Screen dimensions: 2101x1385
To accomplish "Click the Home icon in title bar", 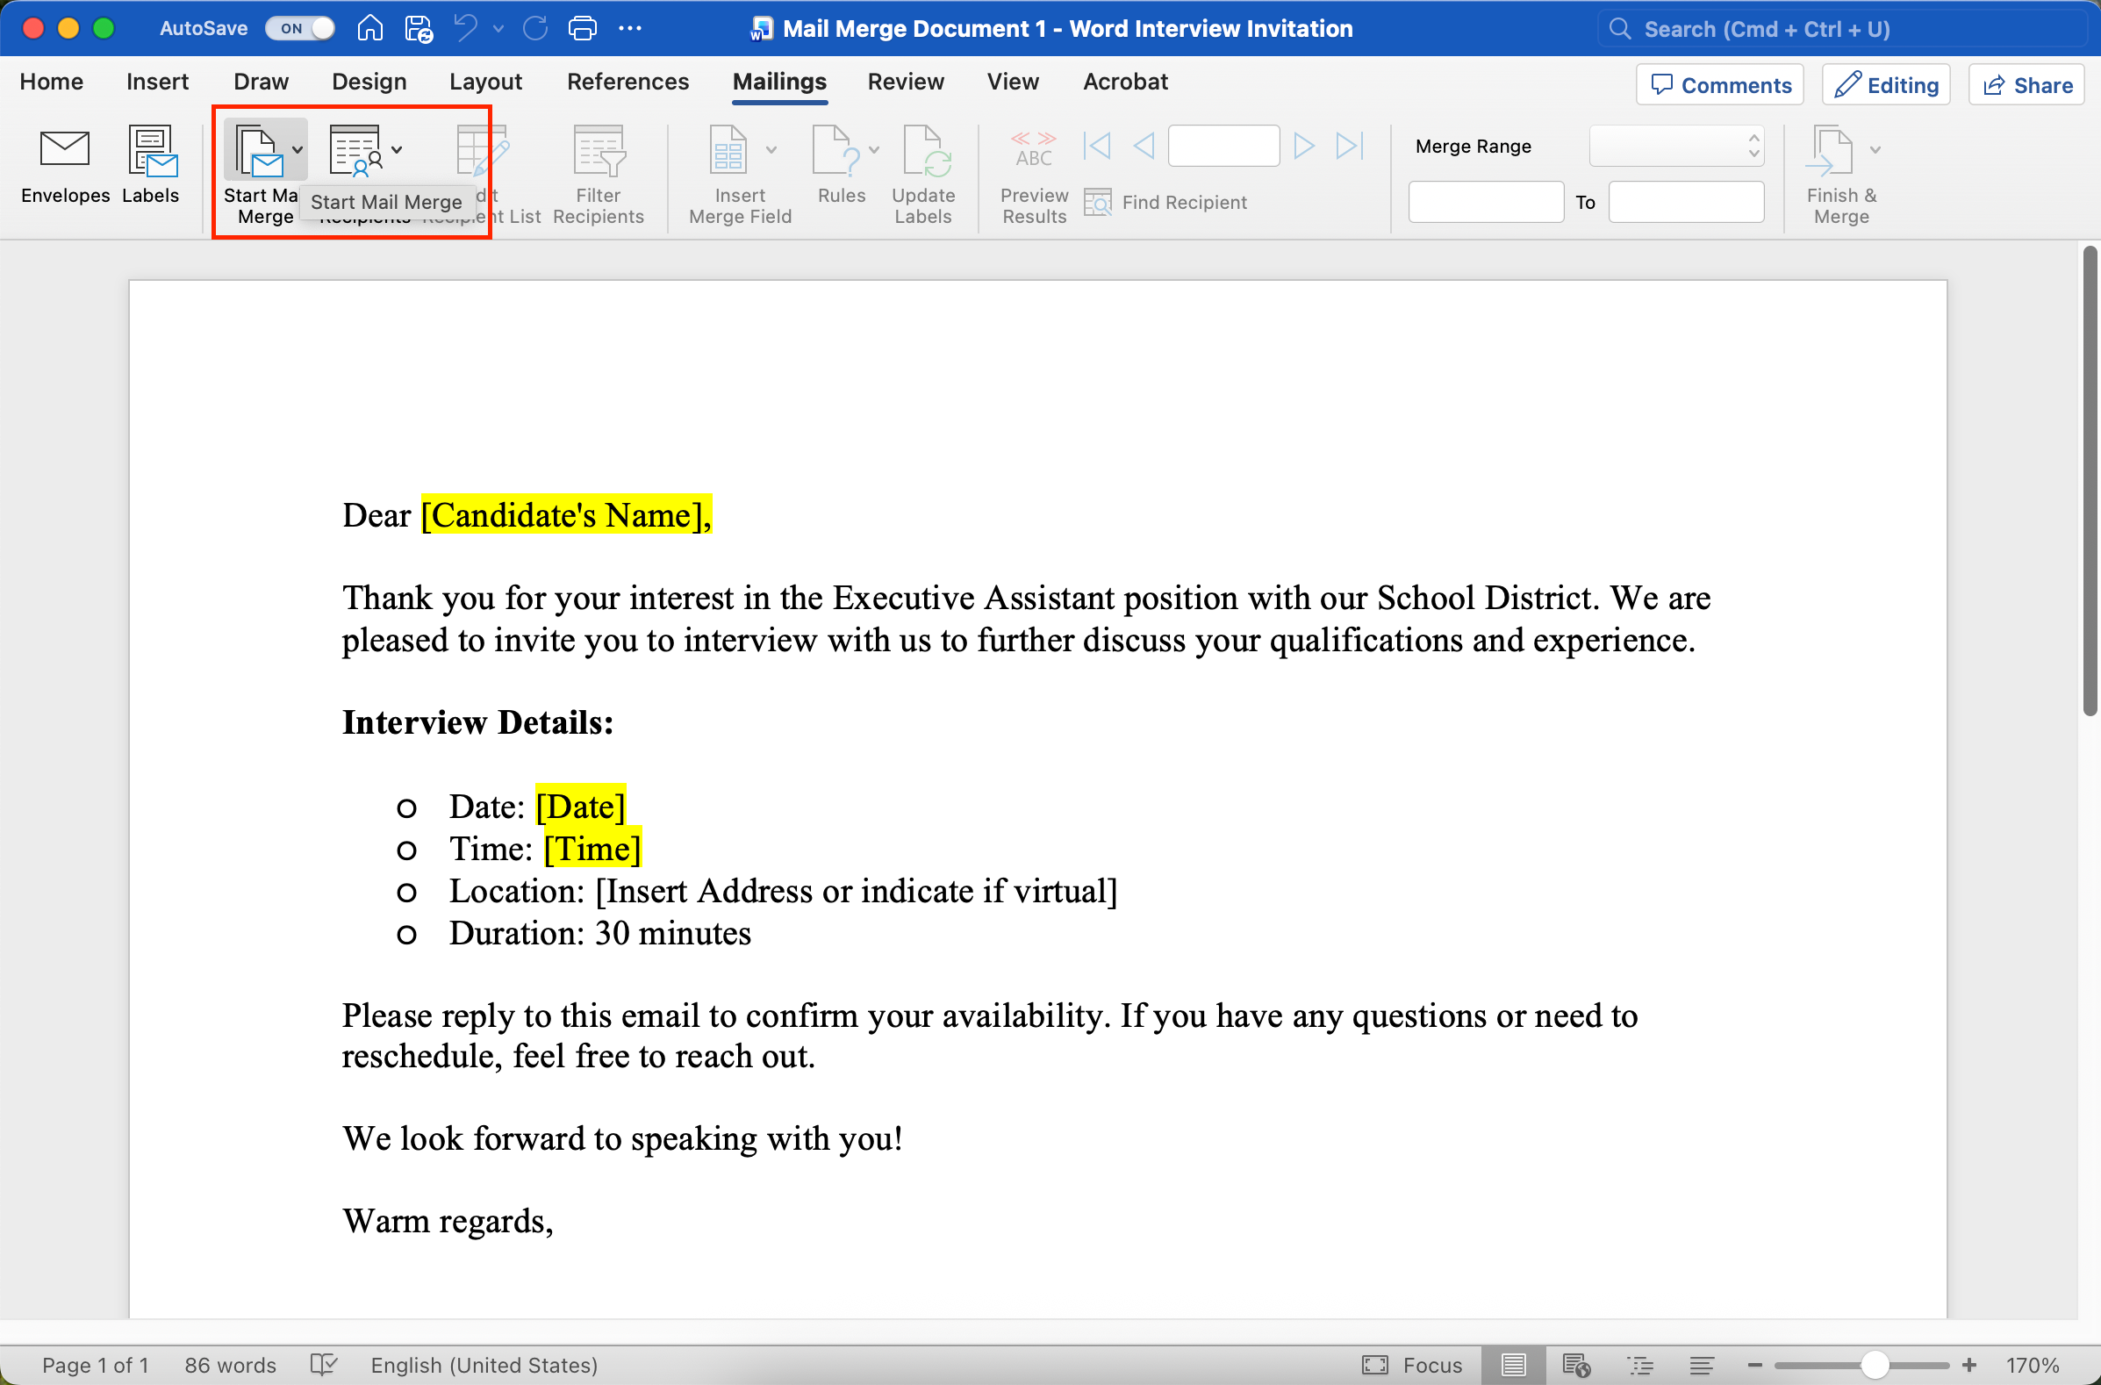I will click(x=369, y=28).
